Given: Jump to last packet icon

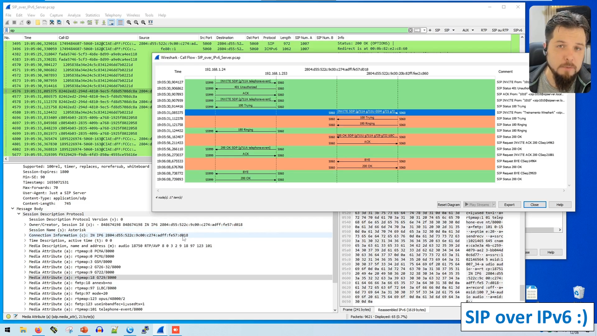Looking at the screenshot, I should pyautogui.click(x=104, y=22).
